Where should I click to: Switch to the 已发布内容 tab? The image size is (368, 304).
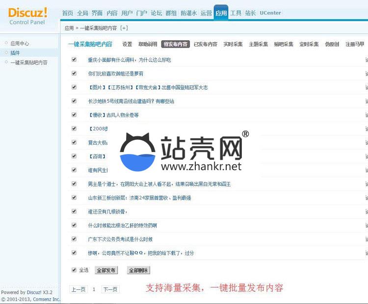[x=205, y=44]
